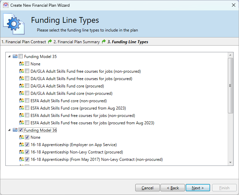Click the Funding Model 35 calendar icon
The height and width of the screenshot is (195, 239).
pos(15,56)
